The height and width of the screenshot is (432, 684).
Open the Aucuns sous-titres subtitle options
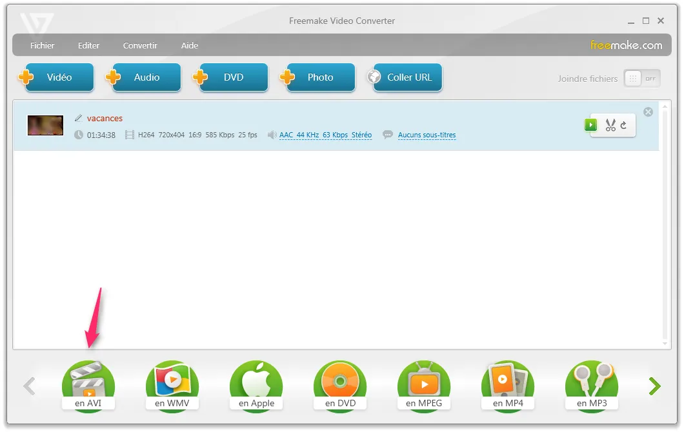427,135
